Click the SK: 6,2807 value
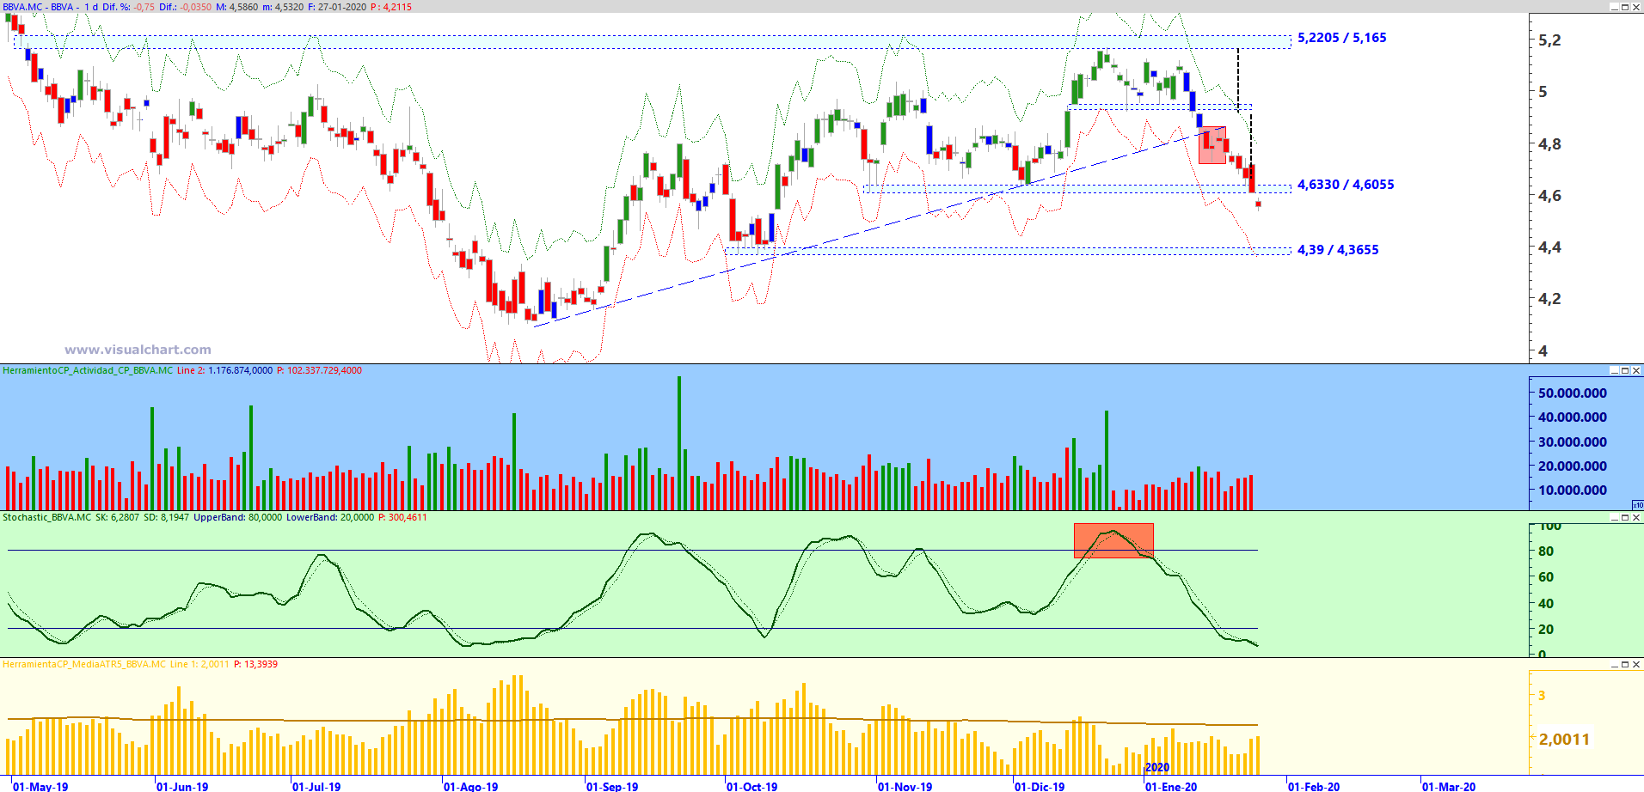1644x792 pixels. tap(117, 518)
